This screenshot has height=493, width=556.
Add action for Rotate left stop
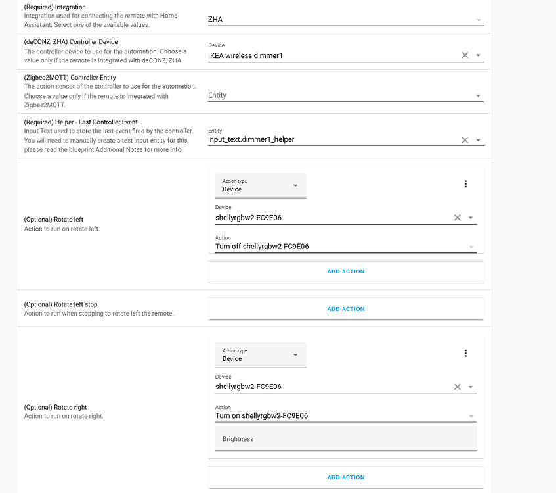click(346, 309)
